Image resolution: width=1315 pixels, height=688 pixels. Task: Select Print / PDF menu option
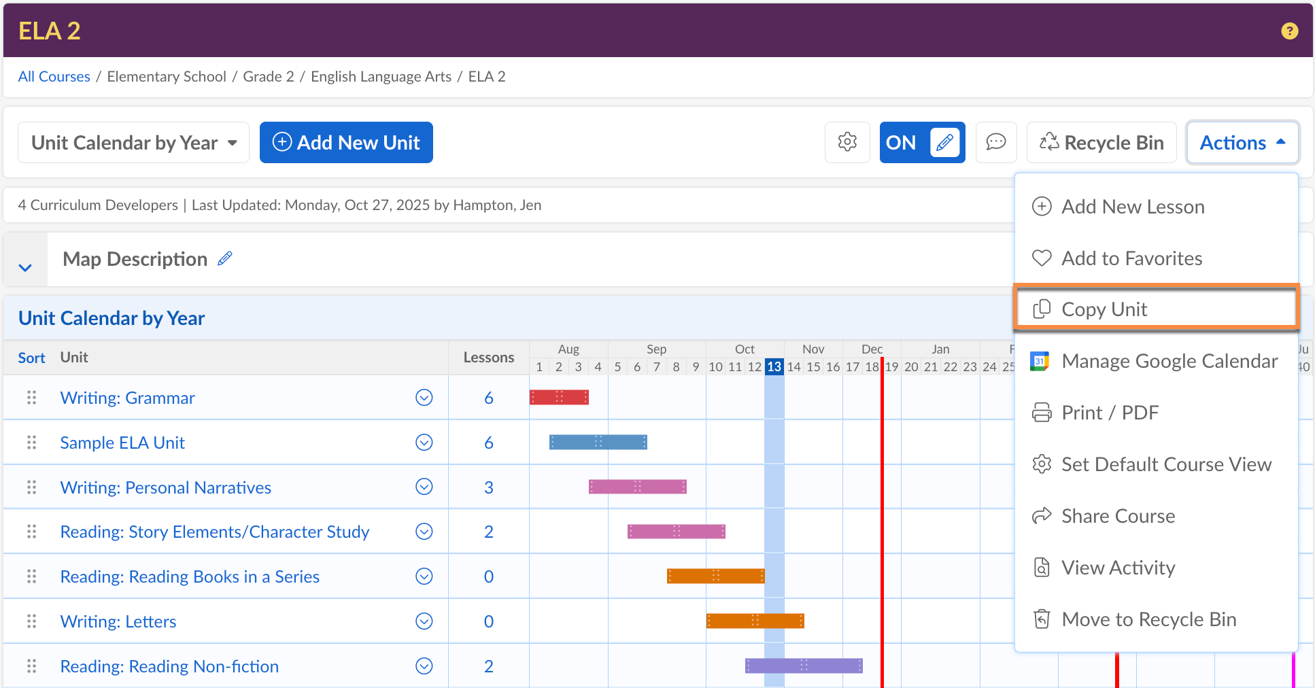pyautogui.click(x=1110, y=413)
